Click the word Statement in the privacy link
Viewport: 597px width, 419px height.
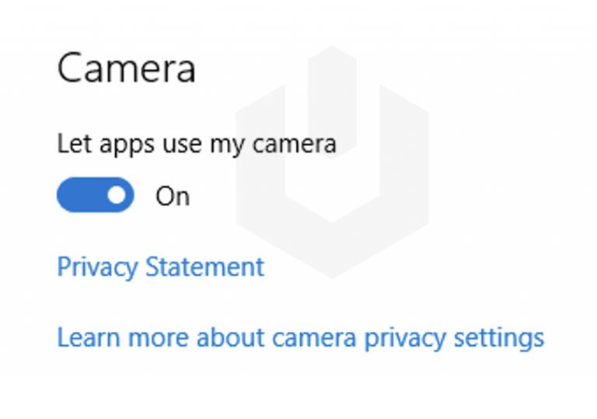205,267
